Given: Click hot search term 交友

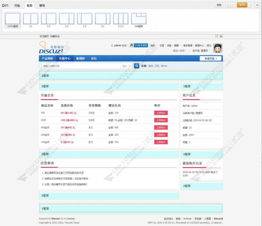Looking at the screenshot, I should 157,66.
